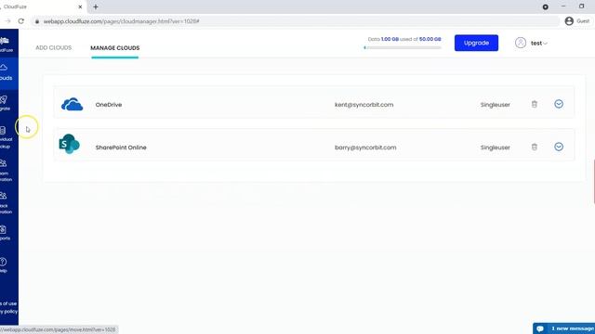Open the Individual Backup sidebar item
Screen dimensions: 595x334
tap(6, 137)
